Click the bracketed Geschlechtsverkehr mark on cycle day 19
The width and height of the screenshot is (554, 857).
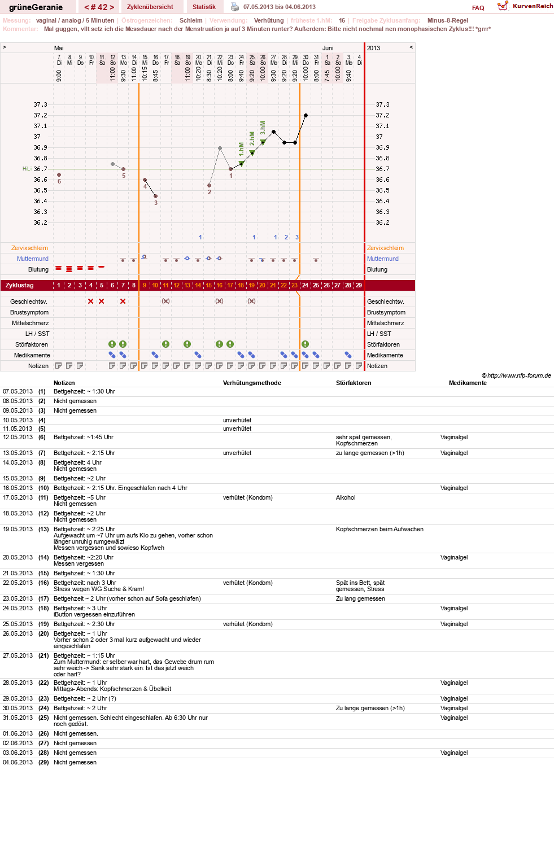[252, 301]
